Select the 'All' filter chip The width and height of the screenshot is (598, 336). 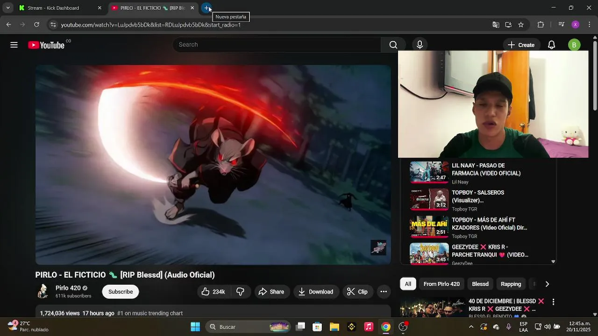click(x=408, y=284)
